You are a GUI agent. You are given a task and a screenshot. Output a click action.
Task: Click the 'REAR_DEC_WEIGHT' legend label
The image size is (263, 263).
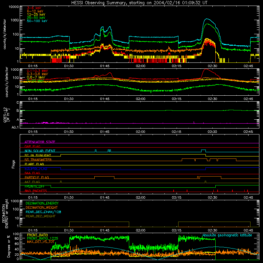(40, 216)
